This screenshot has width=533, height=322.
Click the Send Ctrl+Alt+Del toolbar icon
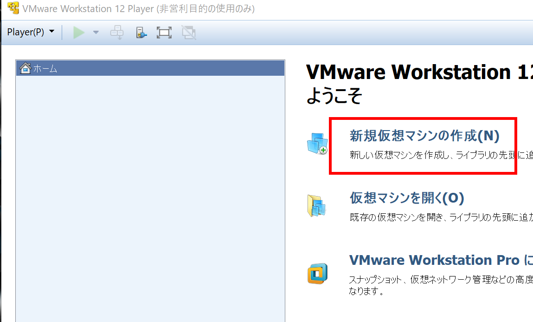click(116, 33)
